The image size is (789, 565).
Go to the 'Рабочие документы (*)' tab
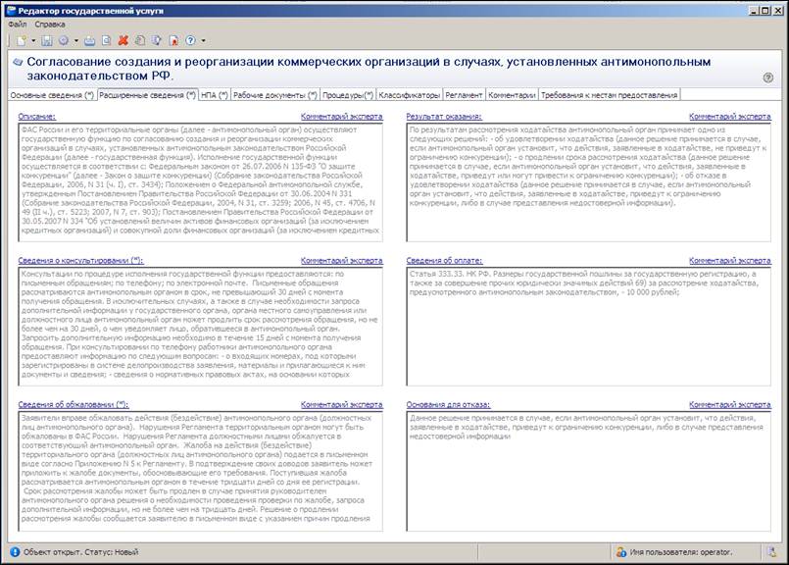(275, 95)
